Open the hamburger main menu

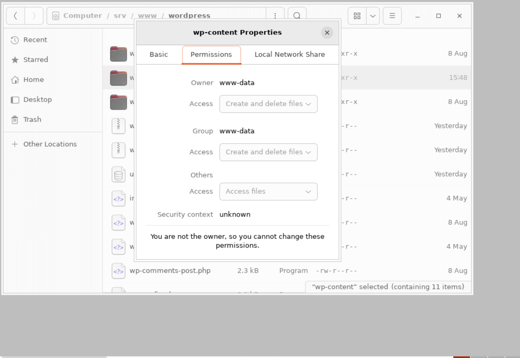392,16
